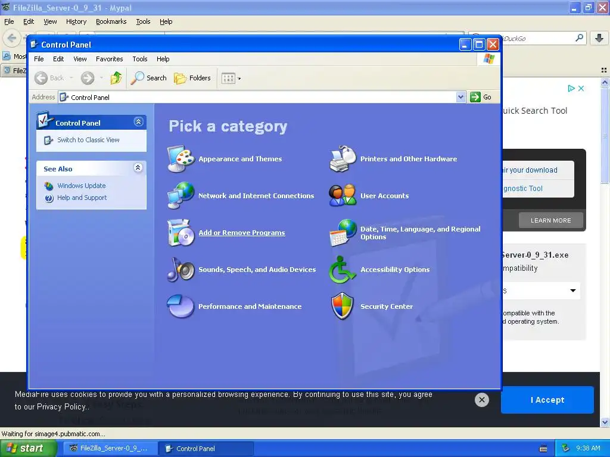Image resolution: width=610 pixels, height=457 pixels.
Task: Open Mypal Bookmarks menu
Action: [111, 21]
